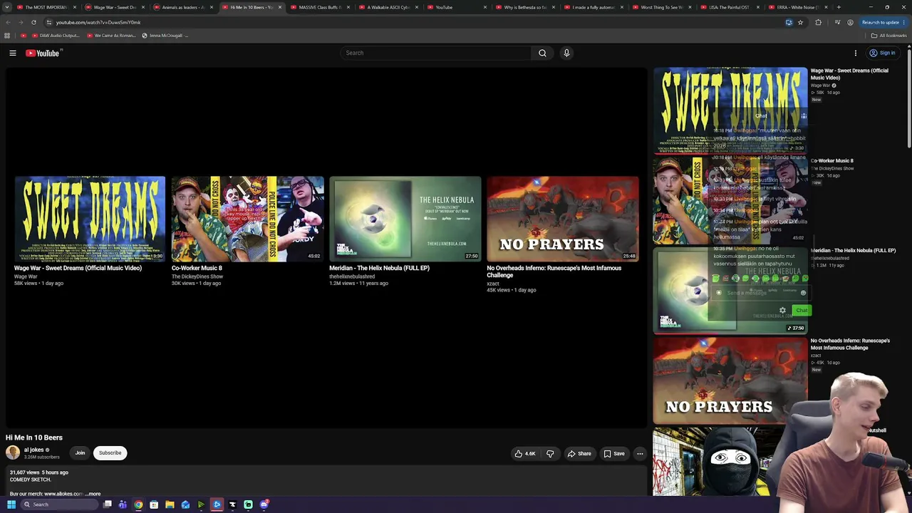
Task: Open File Explorer from taskbar
Action: [x=170, y=504]
